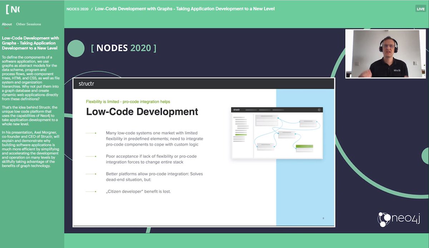Click the green subtitle "Flexbility is limited"
Screen dimensions: 429x248
click(x=128, y=102)
